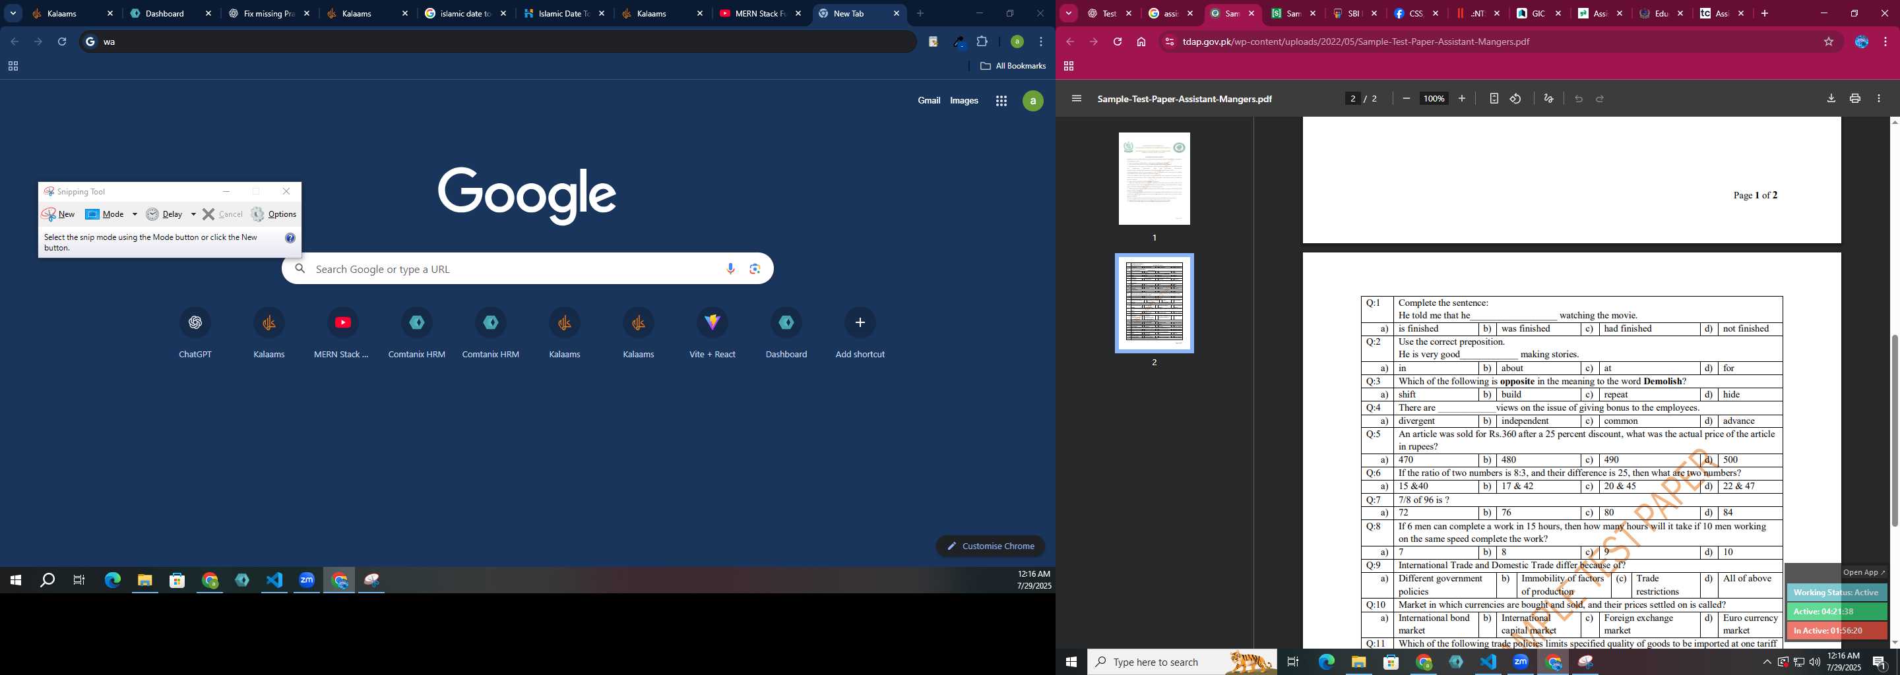Open the ChatGPT shortcut
1900x675 pixels.
(x=195, y=333)
